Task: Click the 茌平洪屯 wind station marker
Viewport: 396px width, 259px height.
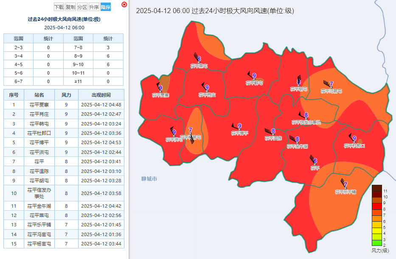Action: point(174,136)
